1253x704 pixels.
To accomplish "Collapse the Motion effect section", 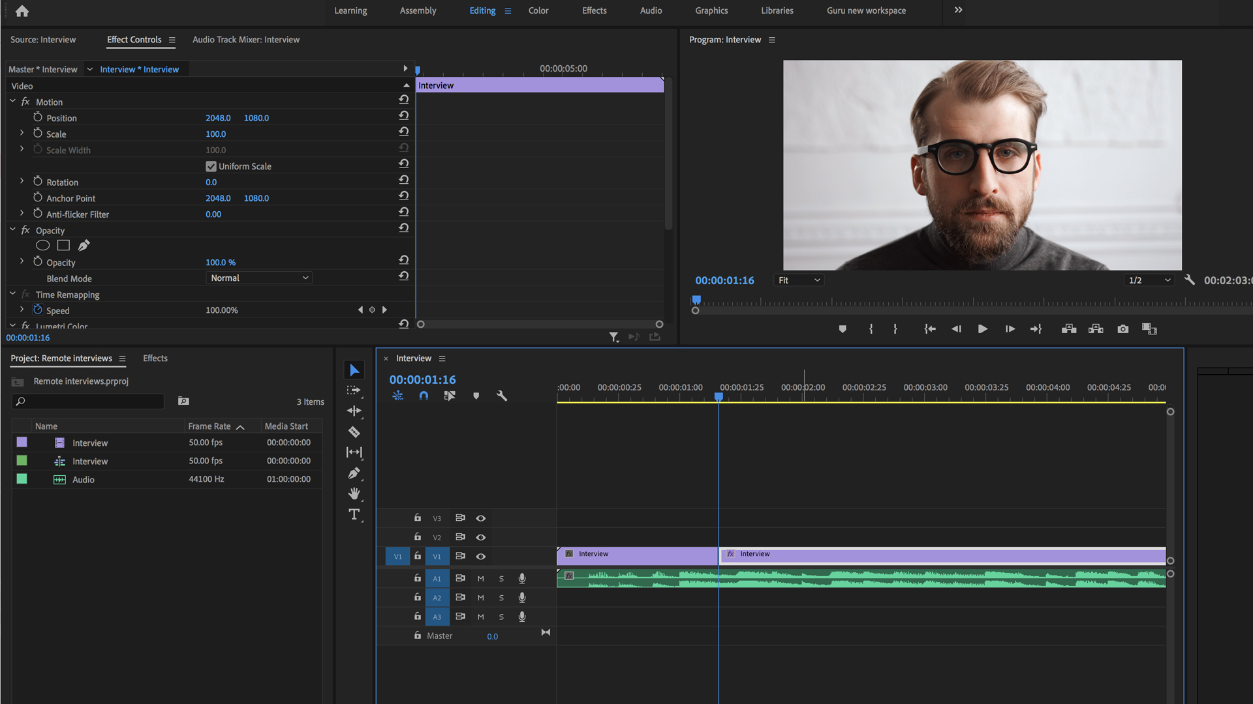I will pyautogui.click(x=12, y=102).
